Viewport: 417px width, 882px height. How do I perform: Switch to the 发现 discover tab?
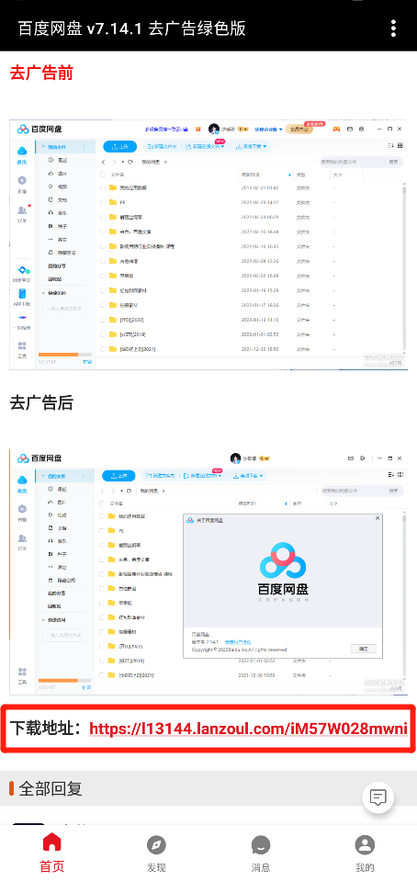(156, 853)
